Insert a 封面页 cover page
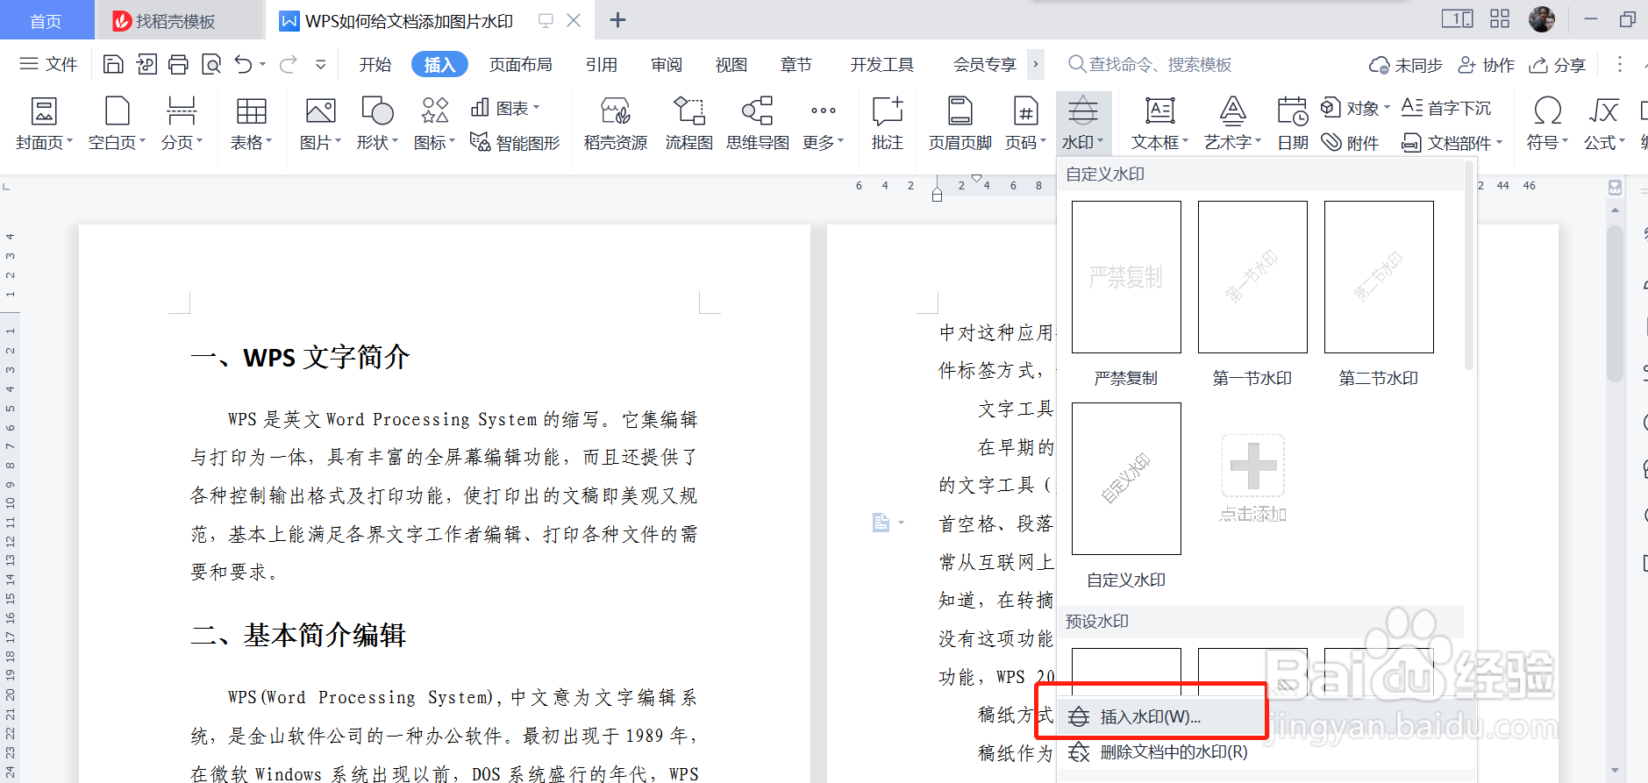This screenshot has width=1648, height=783. pyautogui.click(x=44, y=123)
